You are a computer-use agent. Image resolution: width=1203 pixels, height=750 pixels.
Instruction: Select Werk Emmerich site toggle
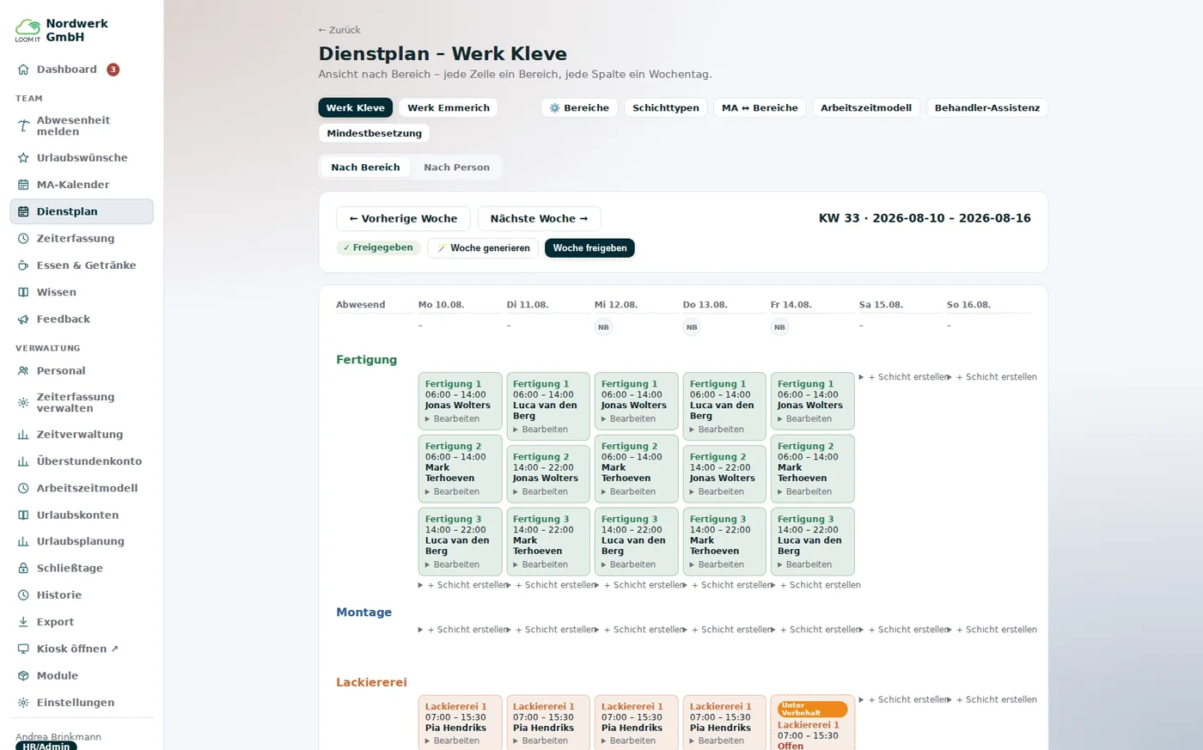449,108
